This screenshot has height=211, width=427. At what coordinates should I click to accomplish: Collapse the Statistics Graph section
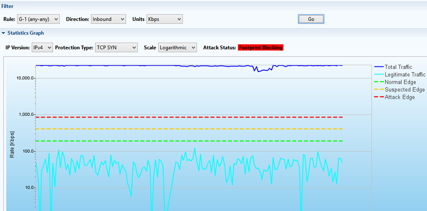[3, 33]
